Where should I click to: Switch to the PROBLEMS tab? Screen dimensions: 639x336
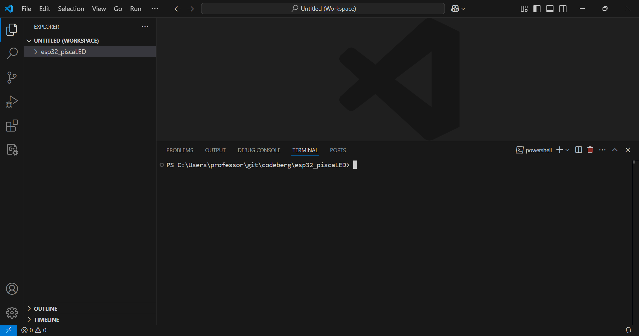pos(180,150)
